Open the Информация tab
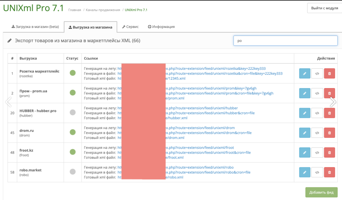The width and height of the screenshot is (342, 200). tap(161, 27)
